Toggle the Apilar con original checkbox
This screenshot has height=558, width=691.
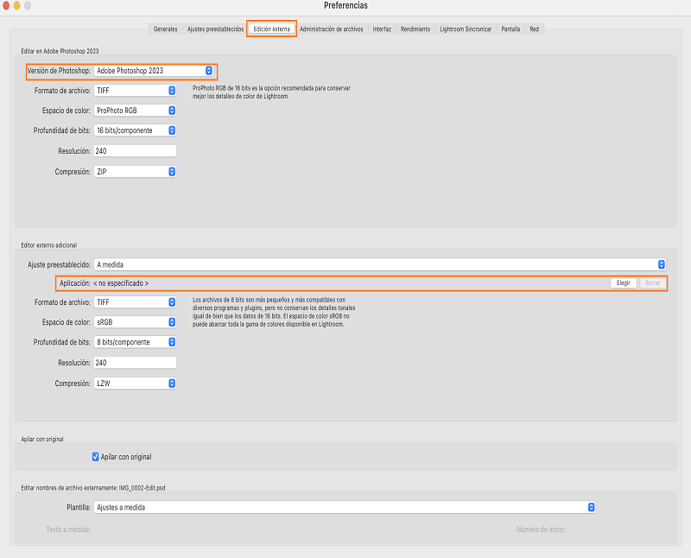click(96, 456)
